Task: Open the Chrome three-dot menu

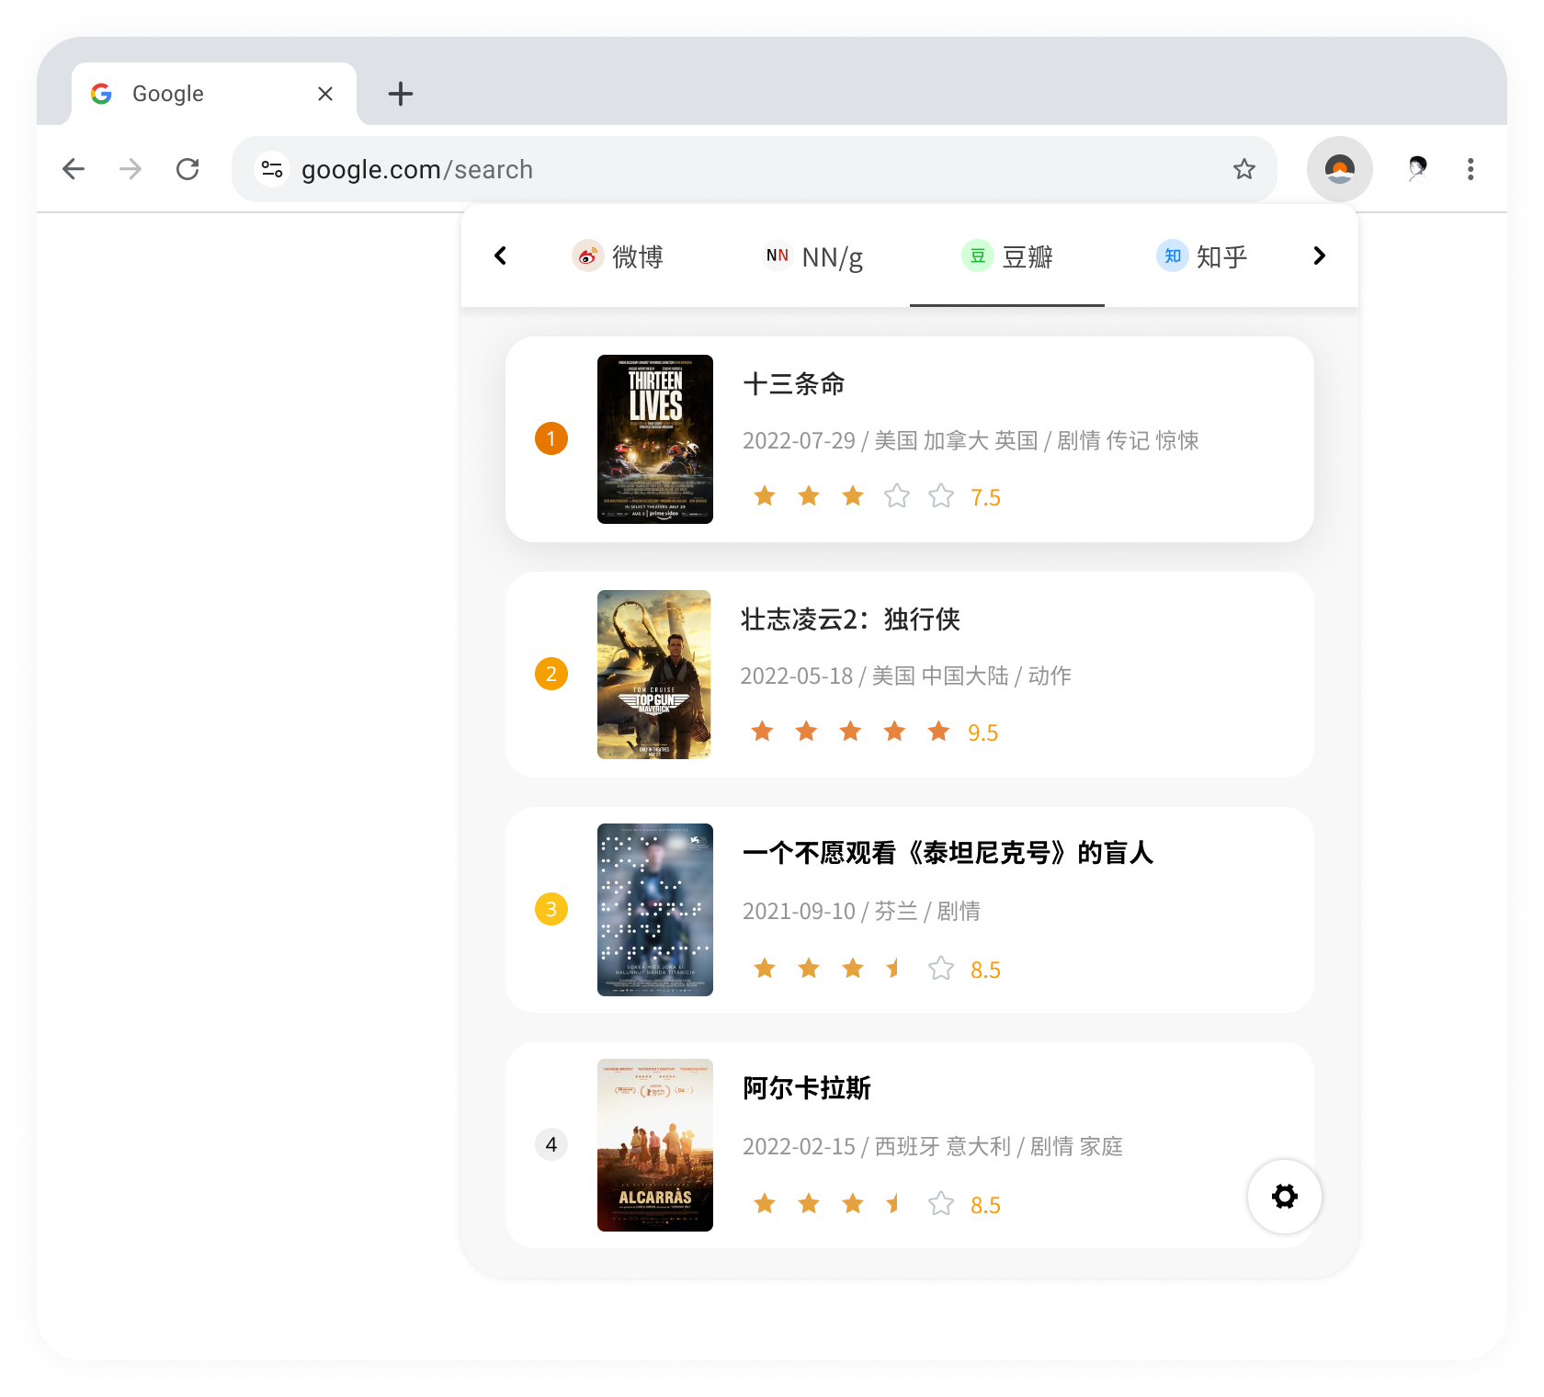Action: pyautogui.click(x=1471, y=169)
